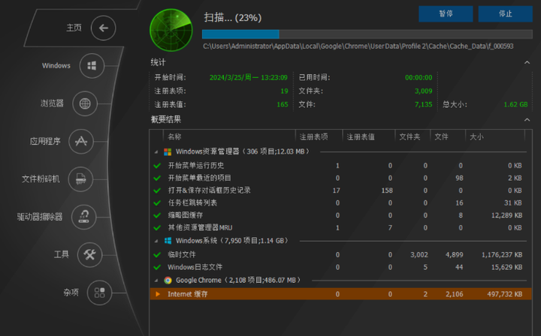Select 工具 label in sidebar menu
The width and height of the screenshot is (541, 336).
[62, 254]
